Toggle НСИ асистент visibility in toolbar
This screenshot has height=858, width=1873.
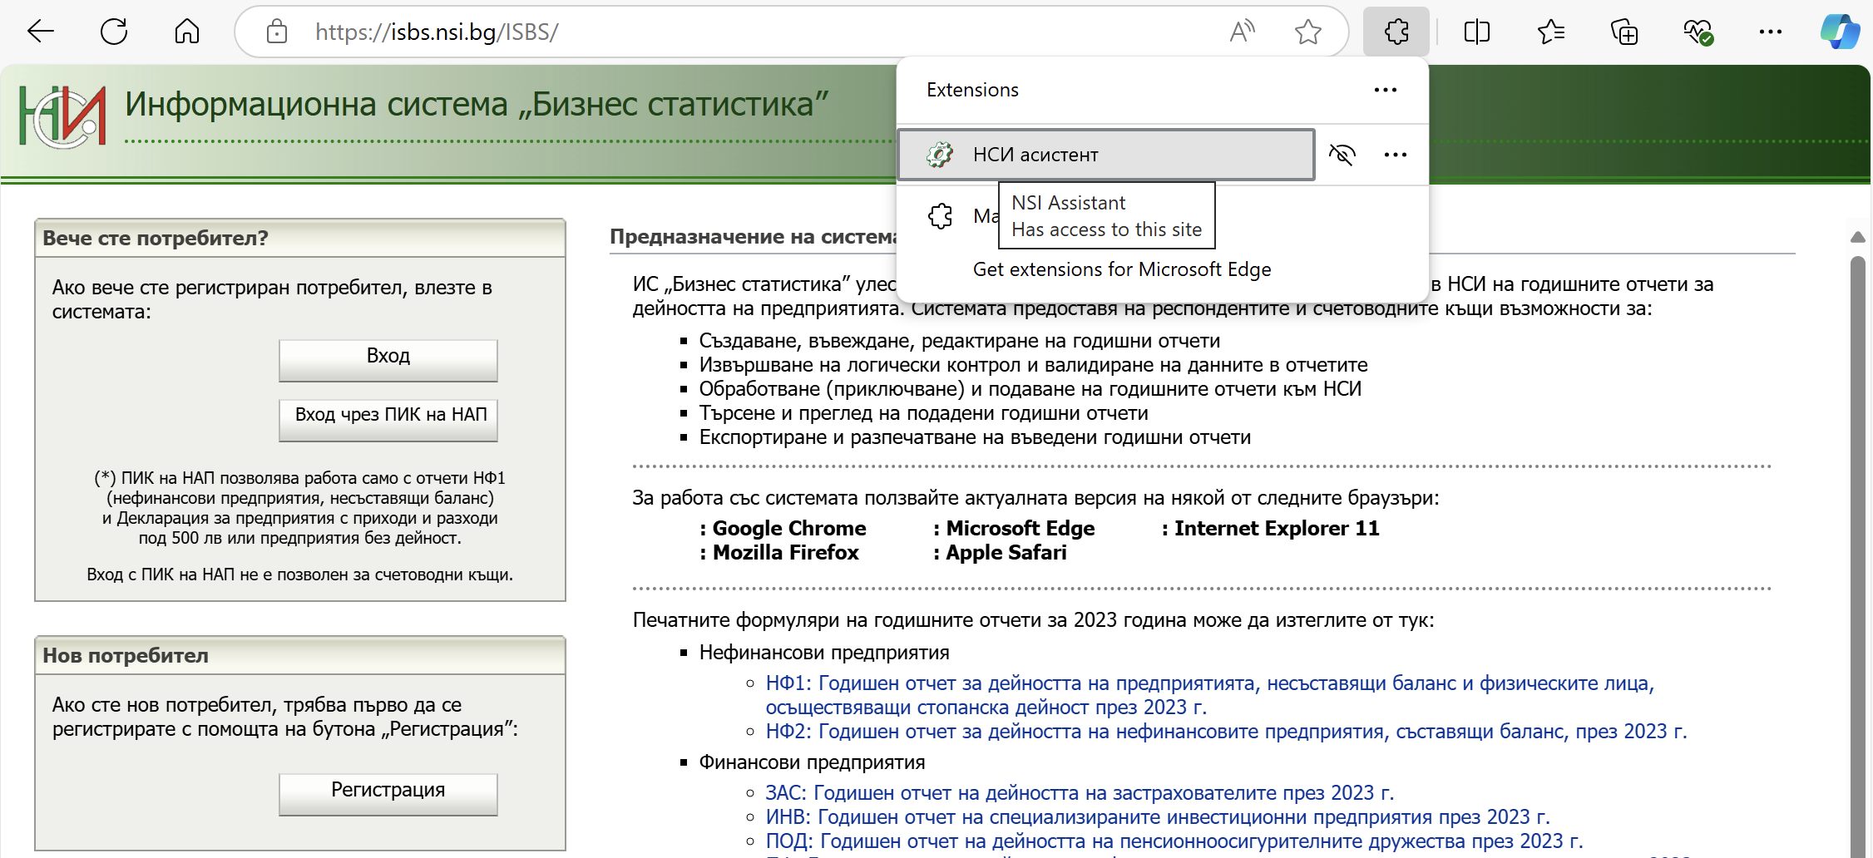point(1342,155)
